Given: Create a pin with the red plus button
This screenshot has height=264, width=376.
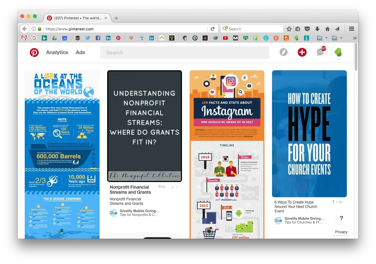Looking at the screenshot, I should click(302, 52).
